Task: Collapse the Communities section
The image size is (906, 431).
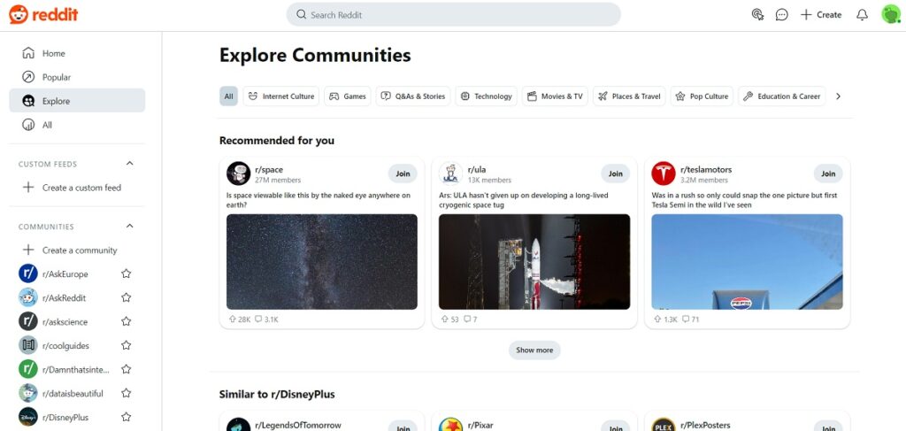Action: (130, 227)
